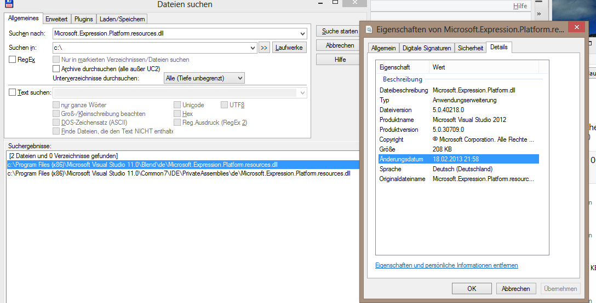596x303 pixels.
Task: Maximize the Dateien suchen window
Action: [x=335, y=2]
